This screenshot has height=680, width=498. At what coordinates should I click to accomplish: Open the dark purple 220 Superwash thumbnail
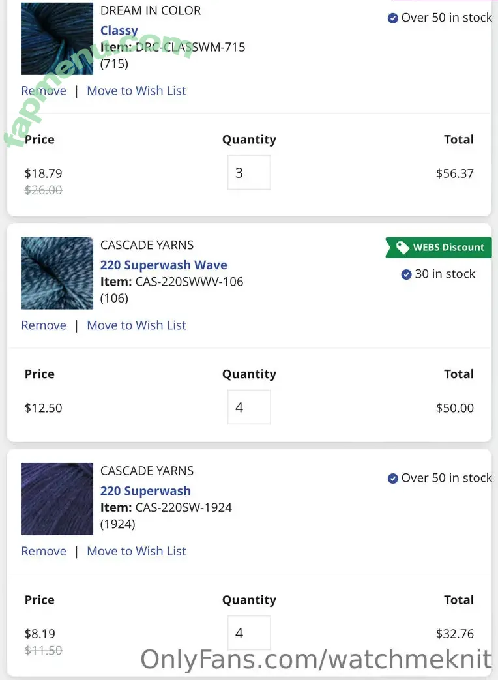pyautogui.click(x=57, y=499)
